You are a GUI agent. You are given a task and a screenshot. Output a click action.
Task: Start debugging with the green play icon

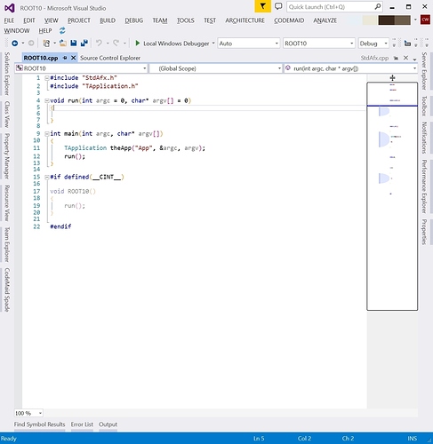tap(137, 44)
